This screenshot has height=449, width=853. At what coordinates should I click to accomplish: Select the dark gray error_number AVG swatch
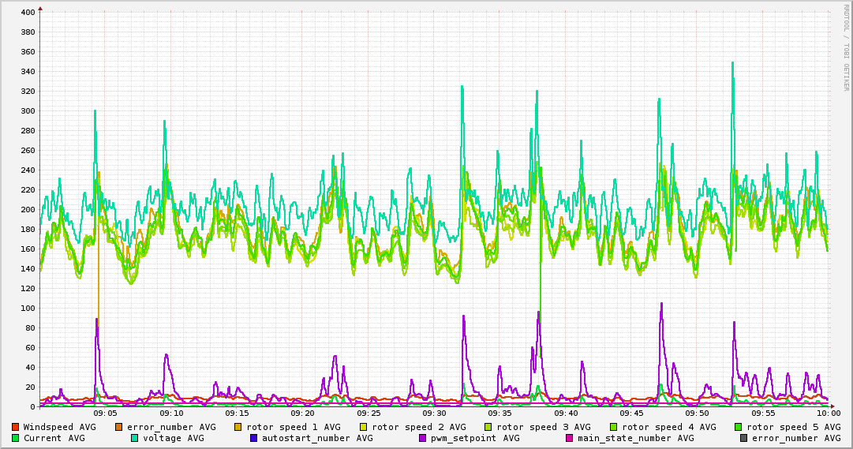point(743,438)
